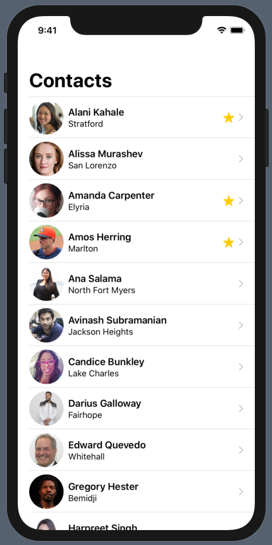This screenshot has height=545, width=272.
Task: Open the Edward Quevedo contact in Whitehall
Action: click(142, 450)
